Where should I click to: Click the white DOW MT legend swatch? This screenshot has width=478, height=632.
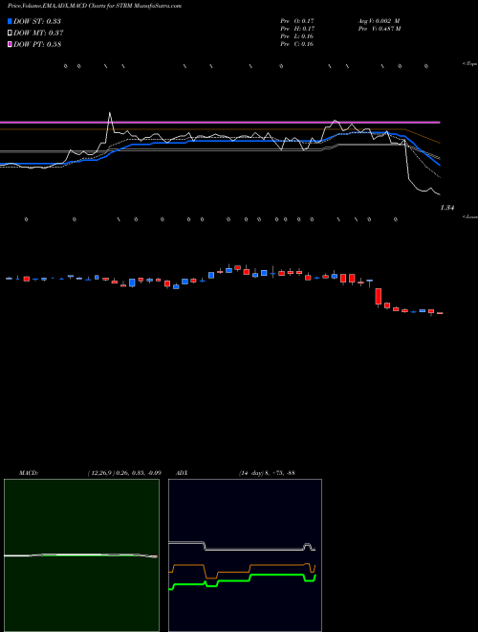tap(10, 34)
